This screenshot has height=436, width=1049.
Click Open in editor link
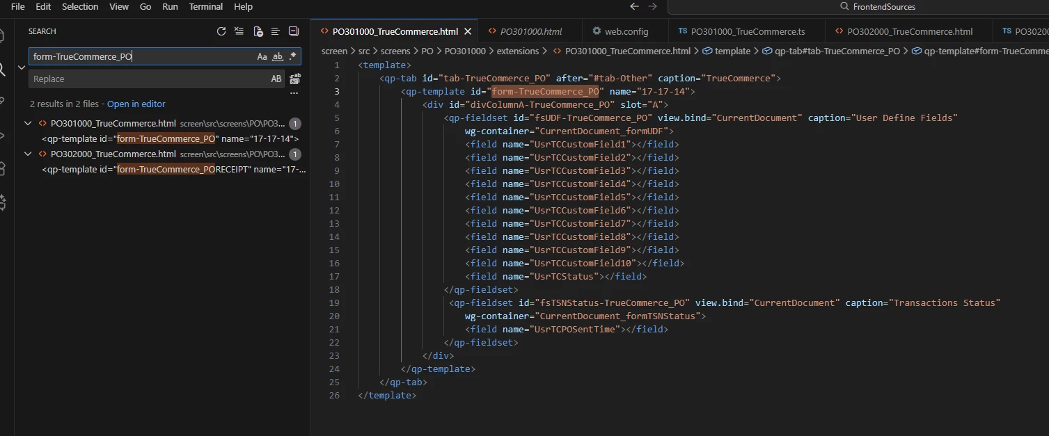(x=136, y=104)
